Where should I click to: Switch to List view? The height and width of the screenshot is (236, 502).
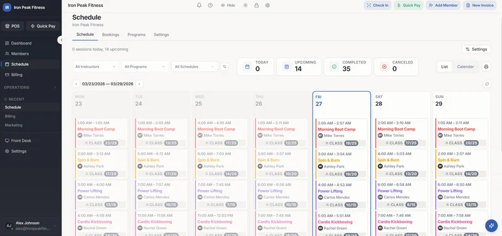[444, 67]
